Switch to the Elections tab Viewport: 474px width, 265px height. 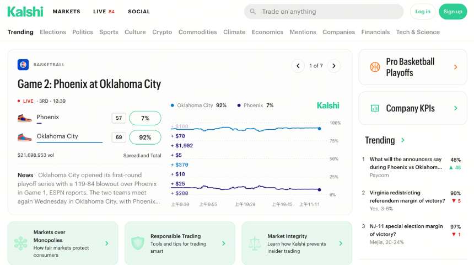53,32
